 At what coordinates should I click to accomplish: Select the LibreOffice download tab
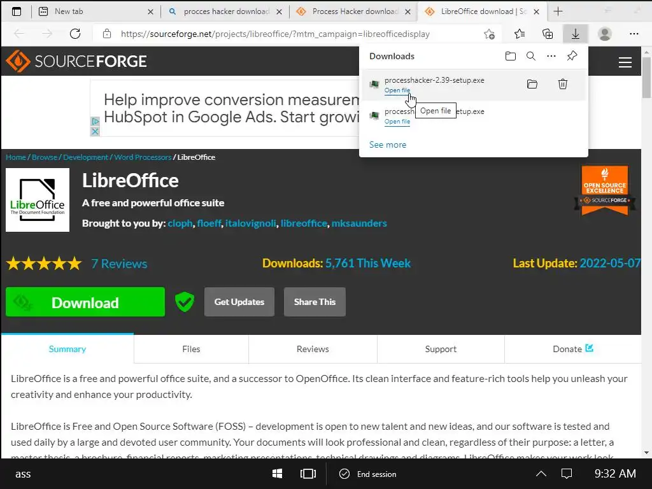482,11
